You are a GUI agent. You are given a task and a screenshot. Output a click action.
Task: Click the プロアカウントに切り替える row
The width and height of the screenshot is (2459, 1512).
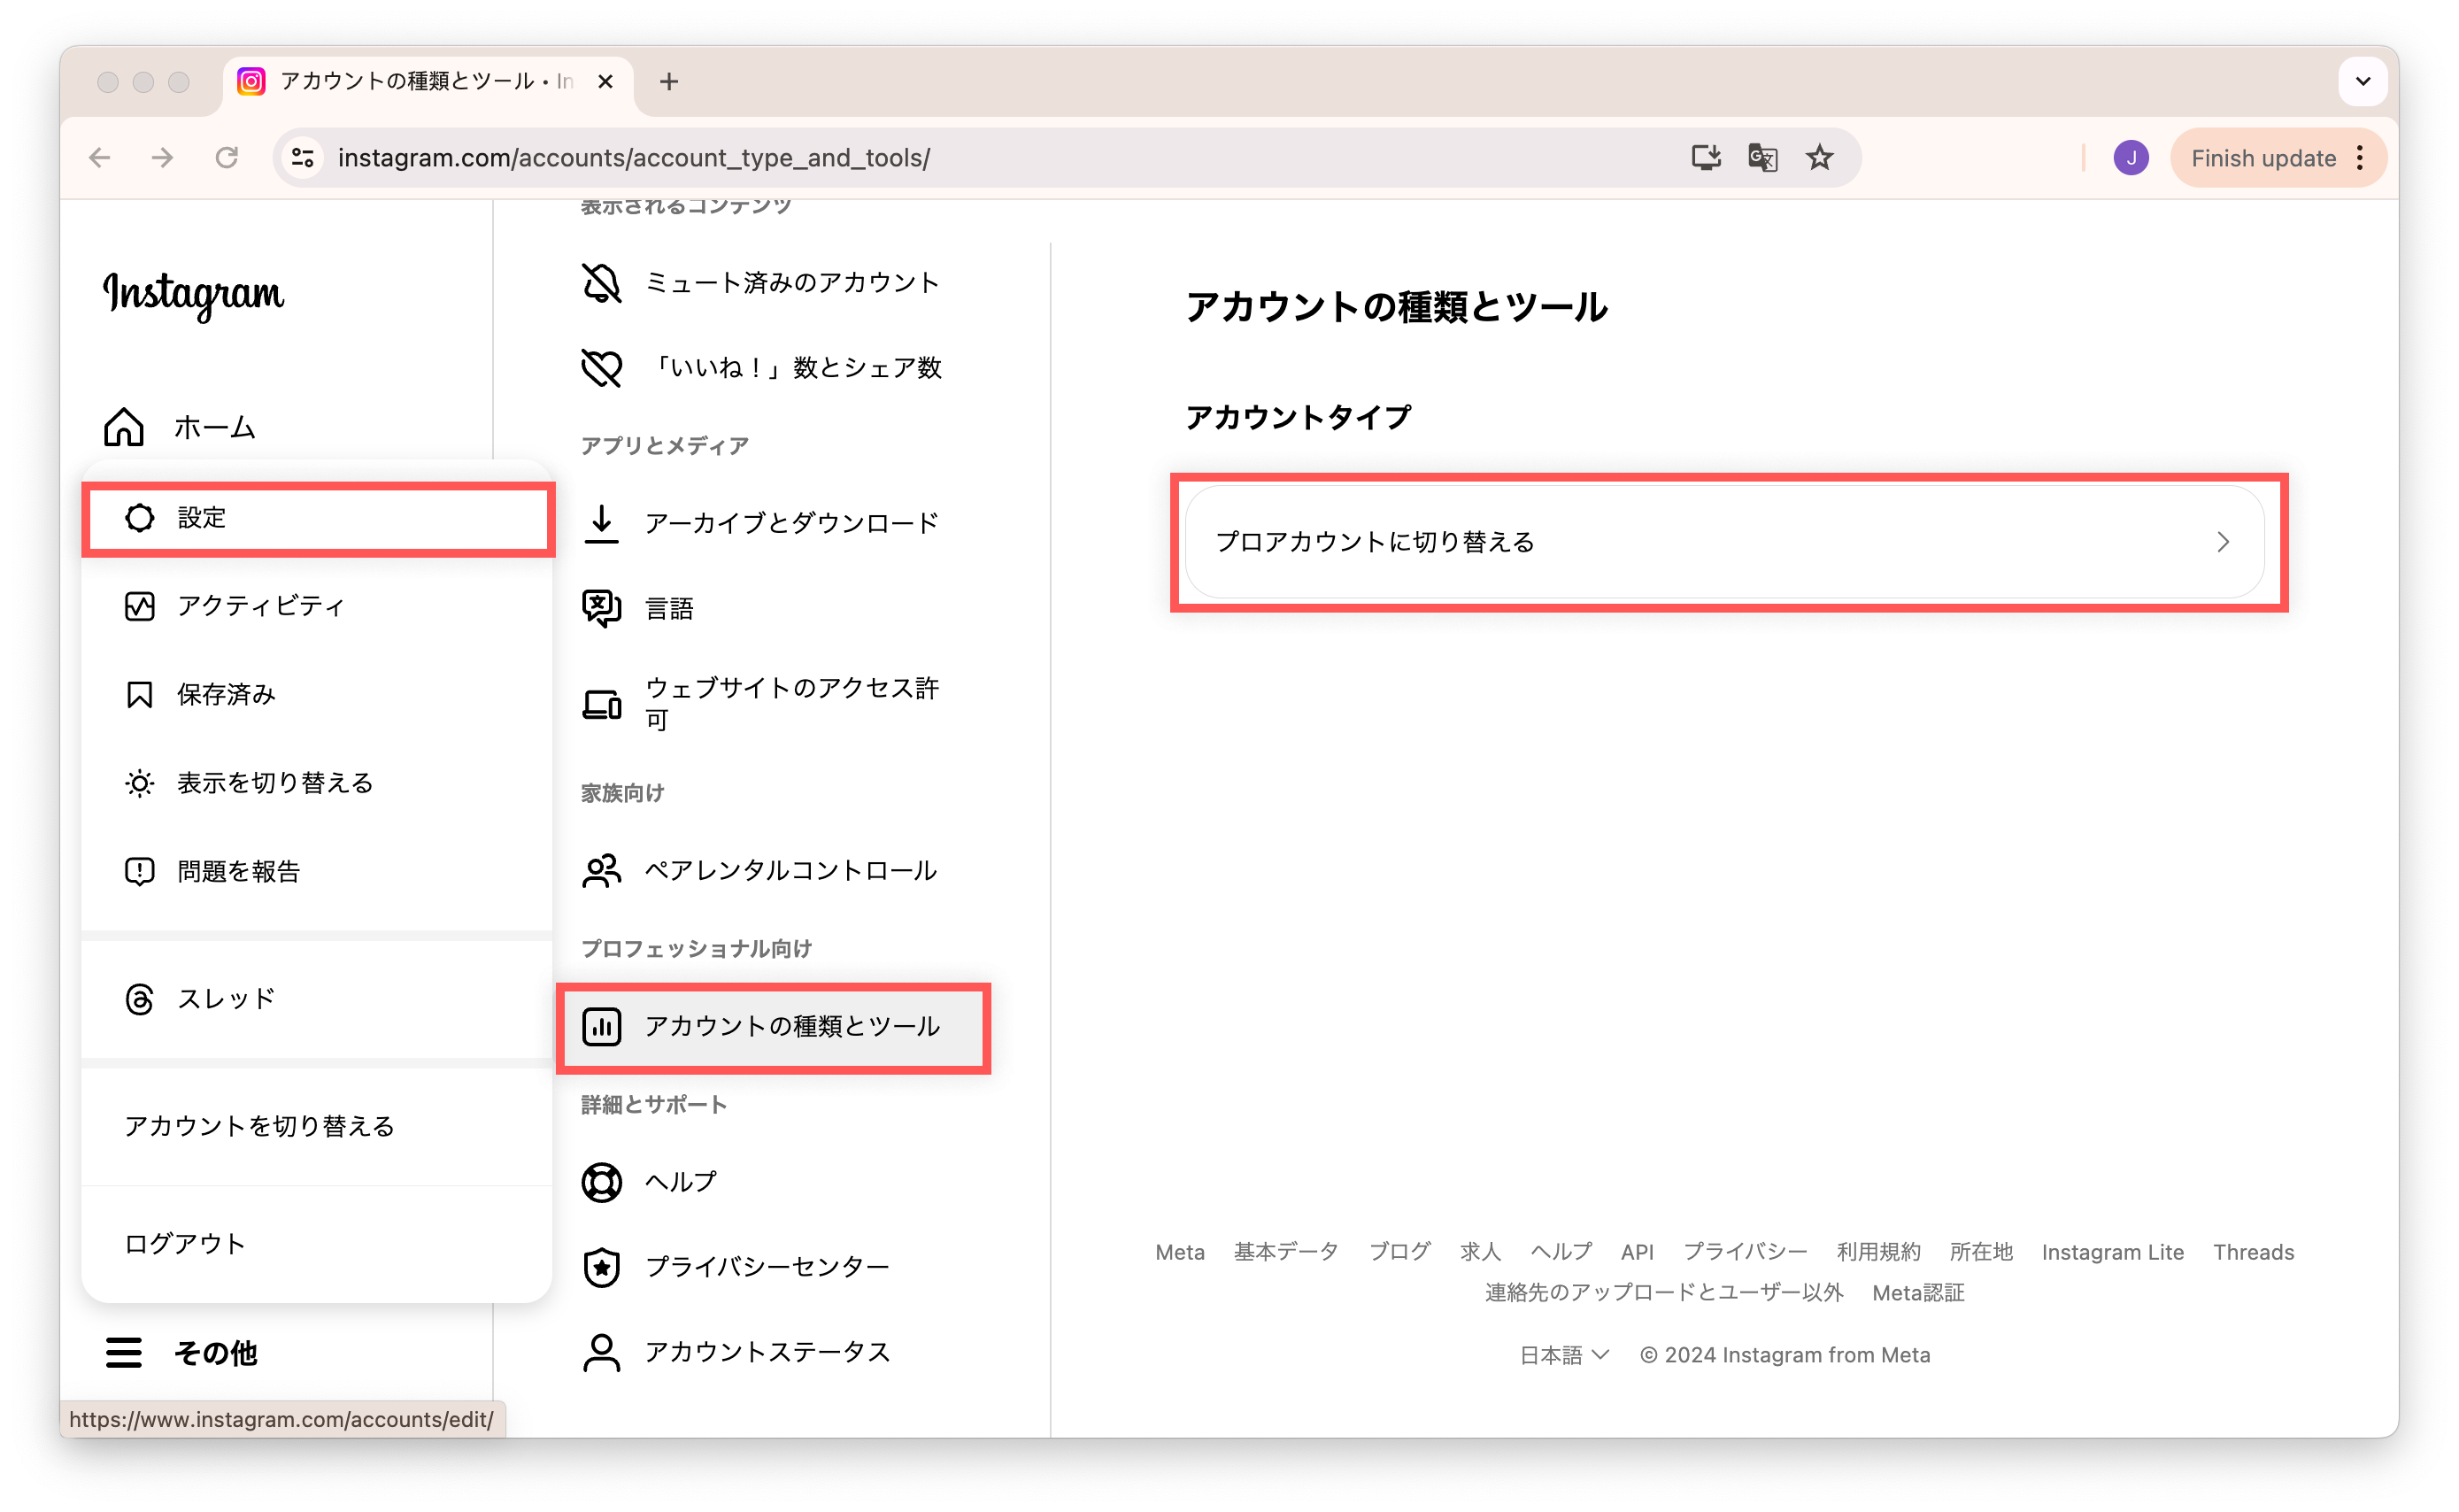(x=1725, y=542)
